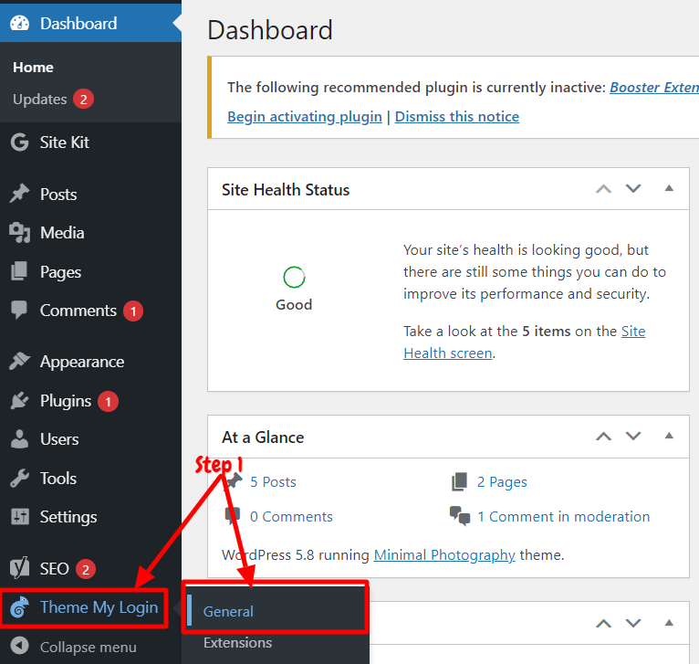Open Updates in Dashboard submenu
The image size is (699, 664).
pos(39,99)
